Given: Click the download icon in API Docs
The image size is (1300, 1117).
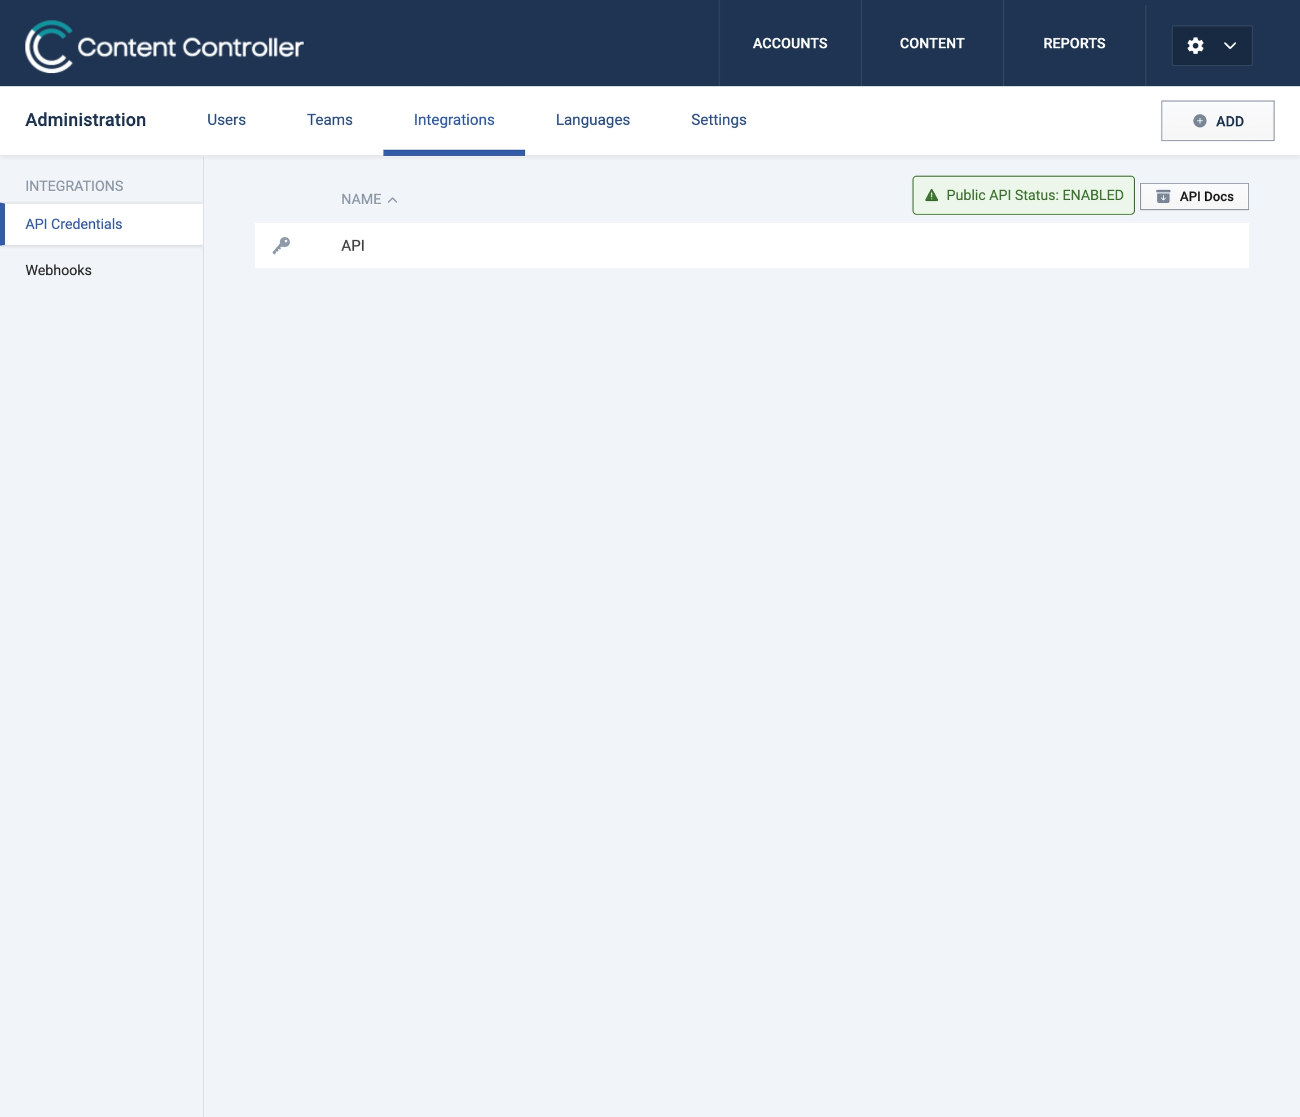Looking at the screenshot, I should [x=1162, y=196].
